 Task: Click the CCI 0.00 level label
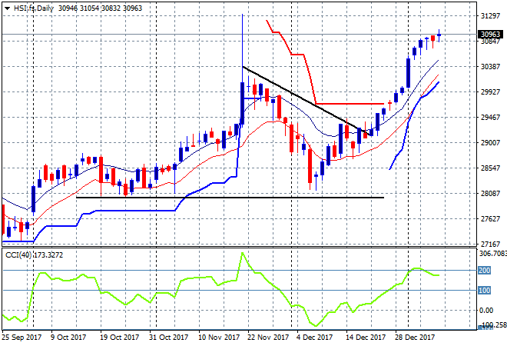486,311
